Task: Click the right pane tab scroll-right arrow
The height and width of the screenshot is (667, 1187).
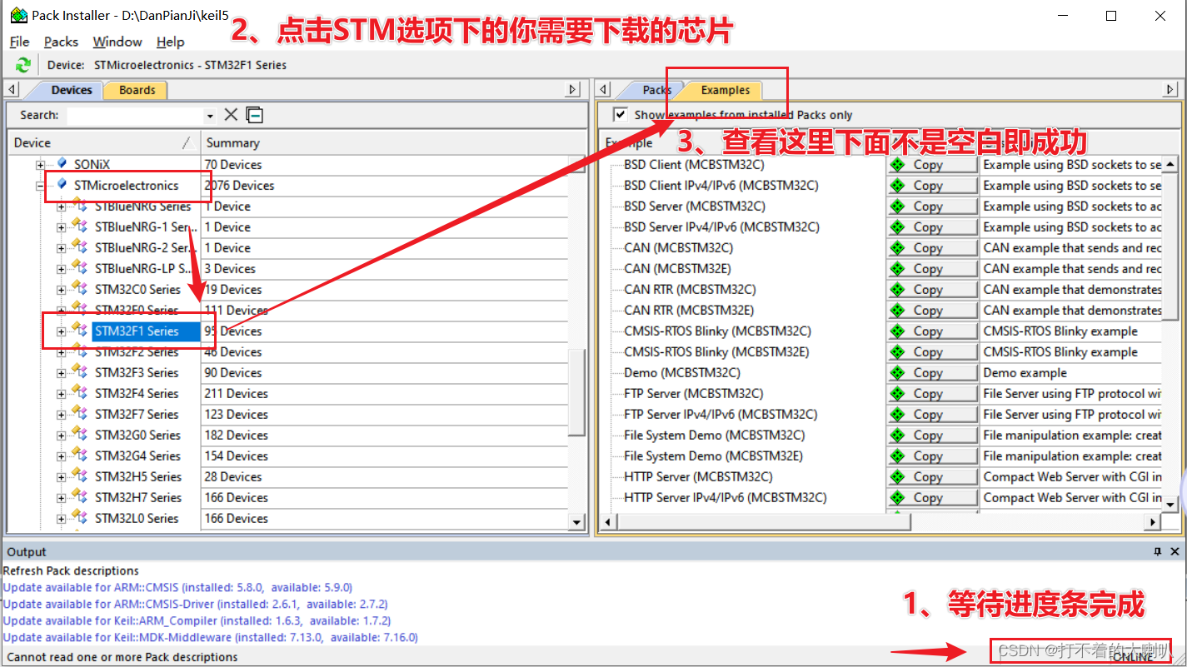Action: (x=1170, y=89)
